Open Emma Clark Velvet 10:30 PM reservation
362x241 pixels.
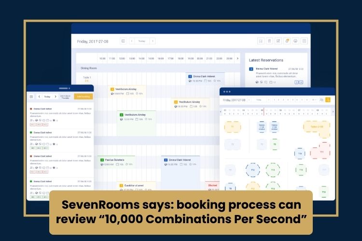[x=205, y=78]
